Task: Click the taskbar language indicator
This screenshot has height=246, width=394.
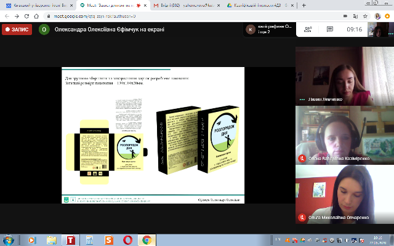Action: pyautogui.click(x=278, y=240)
